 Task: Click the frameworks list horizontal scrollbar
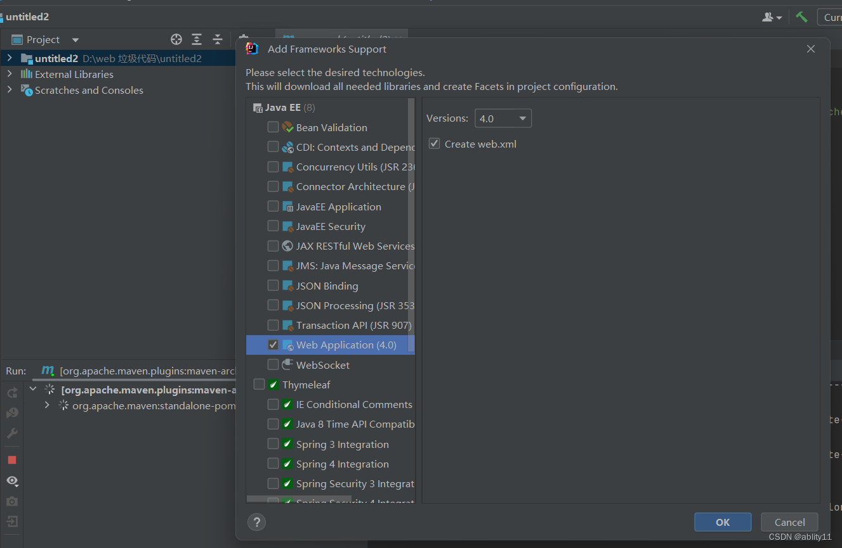(x=299, y=499)
